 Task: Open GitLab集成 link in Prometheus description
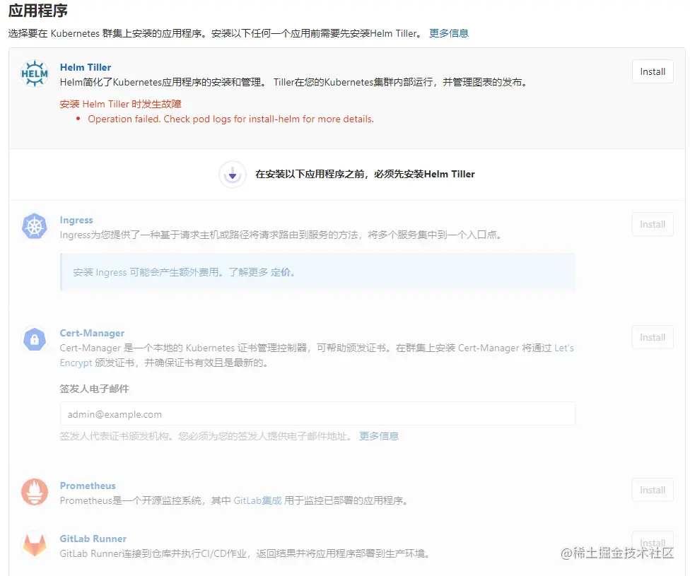[x=257, y=500]
